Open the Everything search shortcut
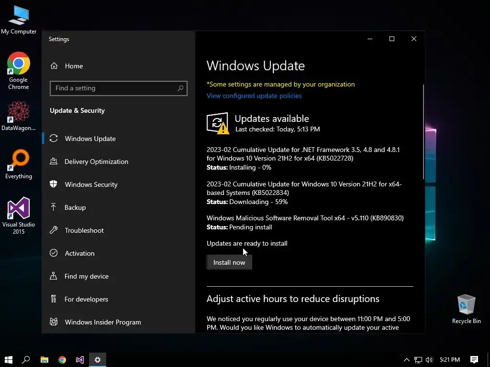490x367 pixels. 19,164
